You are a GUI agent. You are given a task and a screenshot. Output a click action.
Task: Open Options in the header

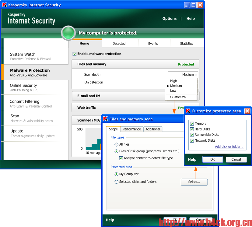click(x=170, y=19)
